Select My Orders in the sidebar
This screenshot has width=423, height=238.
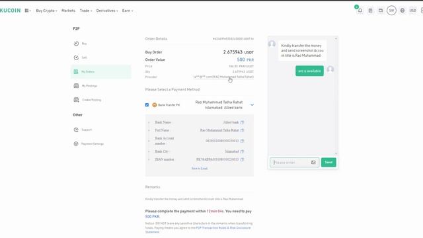tap(100, 71)
